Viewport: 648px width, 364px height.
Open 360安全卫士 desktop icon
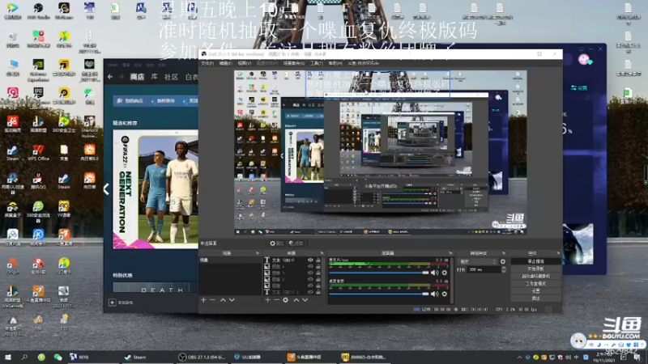[x=64, y=124]
